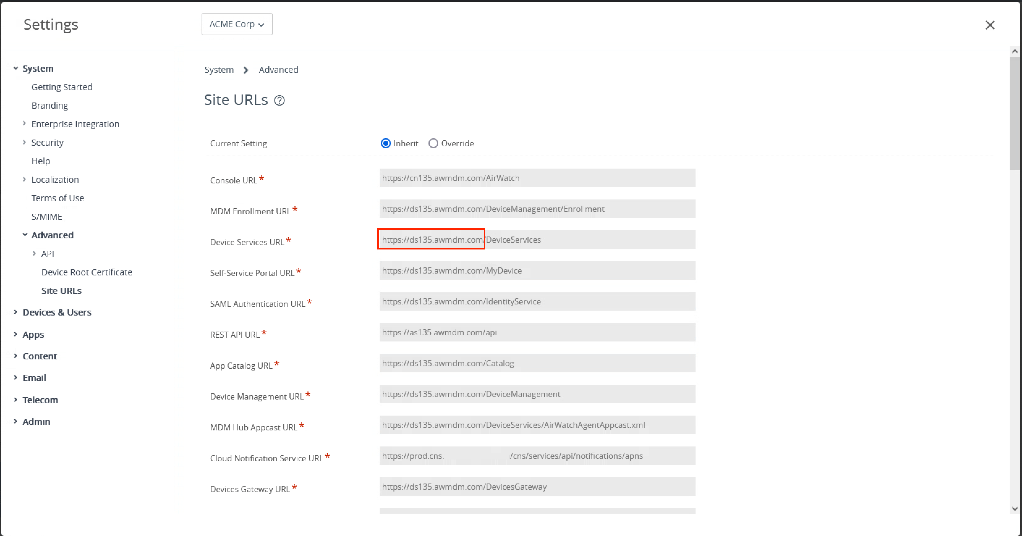Expand the Telecom section chevron
This screenshot has width=1022, height=536.
(x=15, y=400)
